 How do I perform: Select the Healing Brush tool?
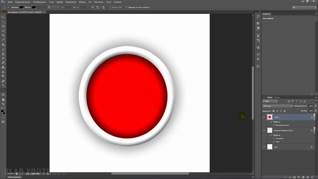3,45
